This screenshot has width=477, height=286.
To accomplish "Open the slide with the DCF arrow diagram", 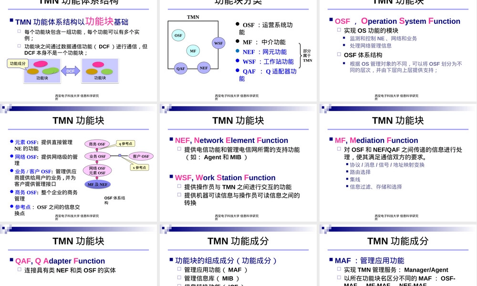I will [x=79, y=51].
